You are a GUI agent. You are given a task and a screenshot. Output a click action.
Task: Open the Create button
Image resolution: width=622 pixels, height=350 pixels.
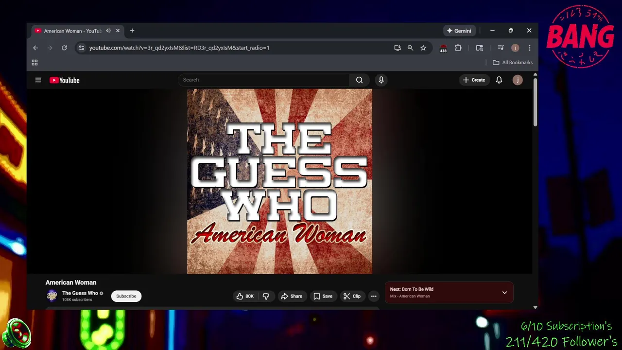474,80
